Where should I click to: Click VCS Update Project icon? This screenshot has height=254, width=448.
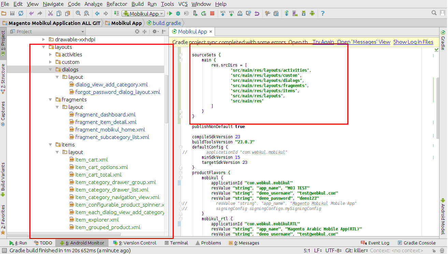point(223,13)
